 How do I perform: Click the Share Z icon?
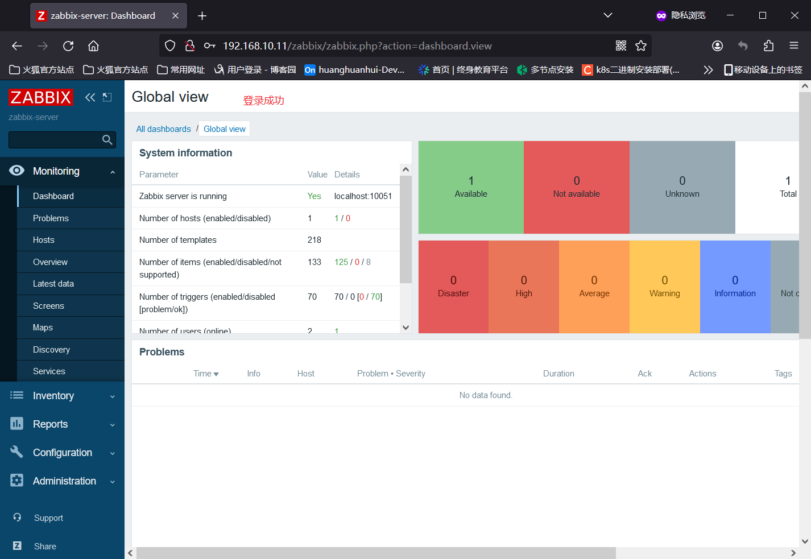tap(17, 546)
